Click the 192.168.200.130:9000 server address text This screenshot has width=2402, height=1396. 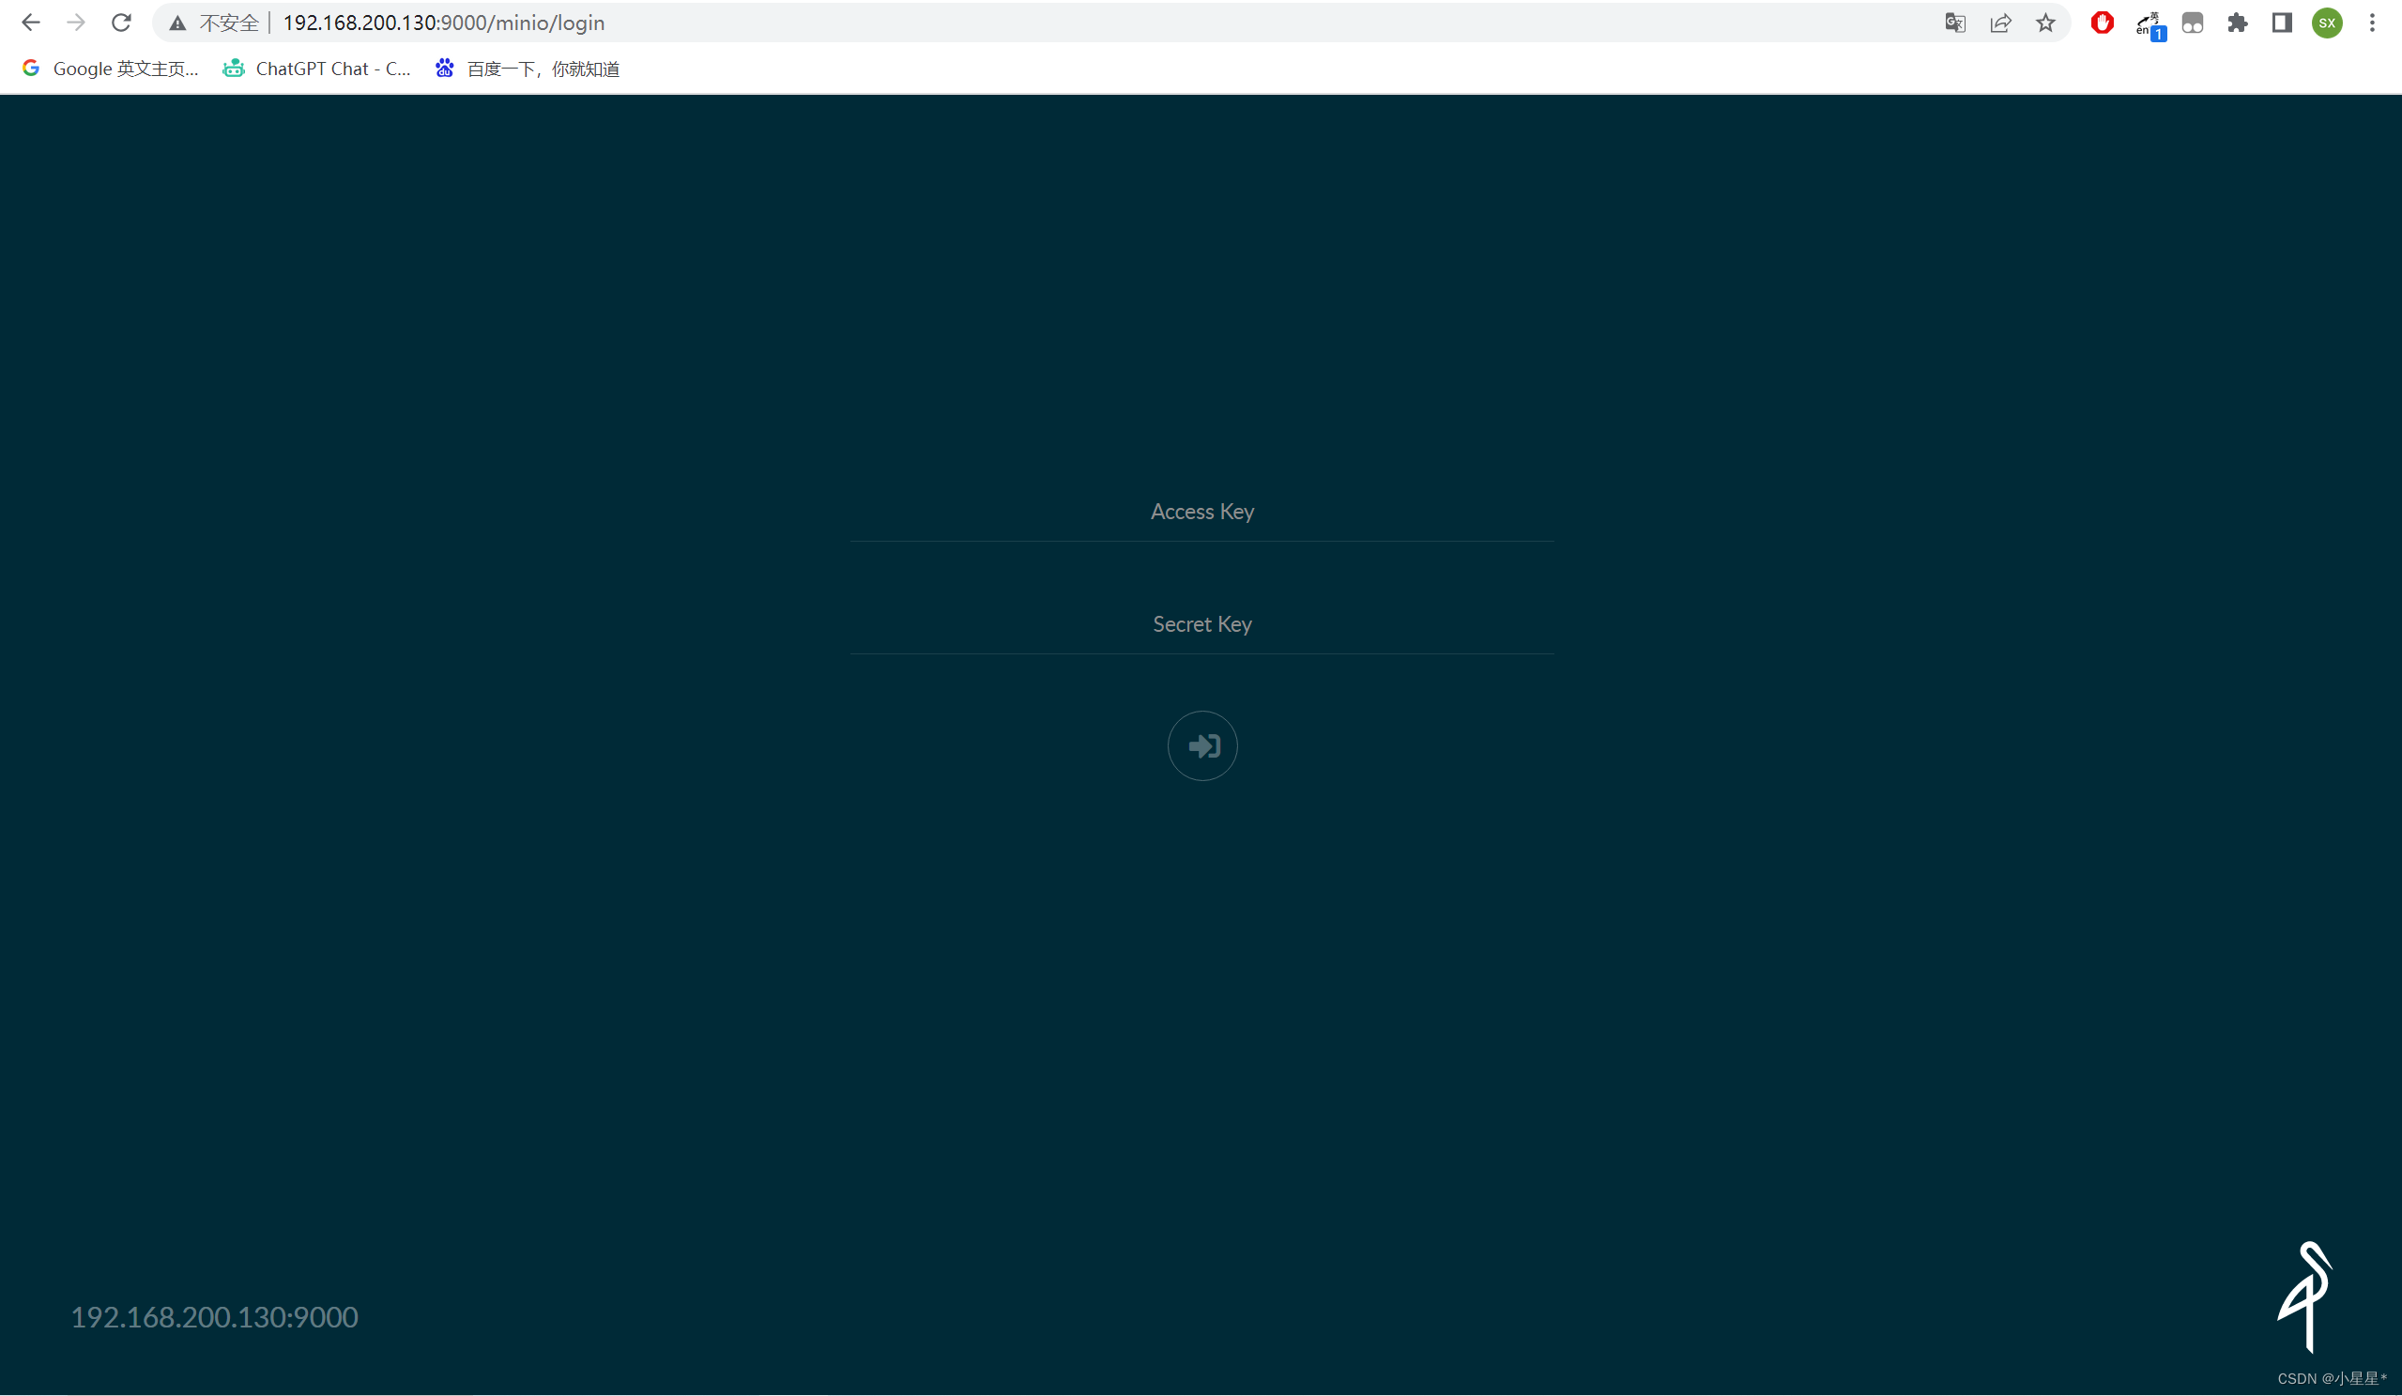(214, 1317)
